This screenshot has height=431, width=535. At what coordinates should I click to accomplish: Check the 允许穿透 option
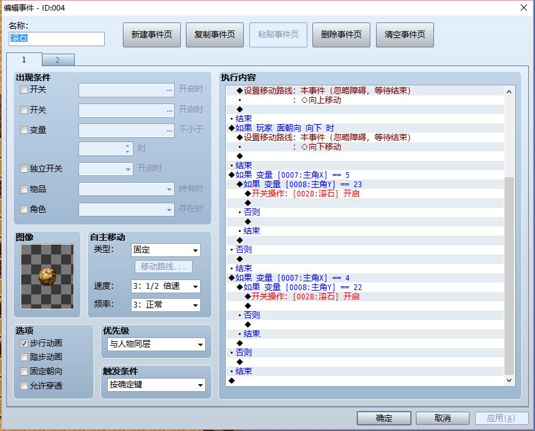click(24, 385)
